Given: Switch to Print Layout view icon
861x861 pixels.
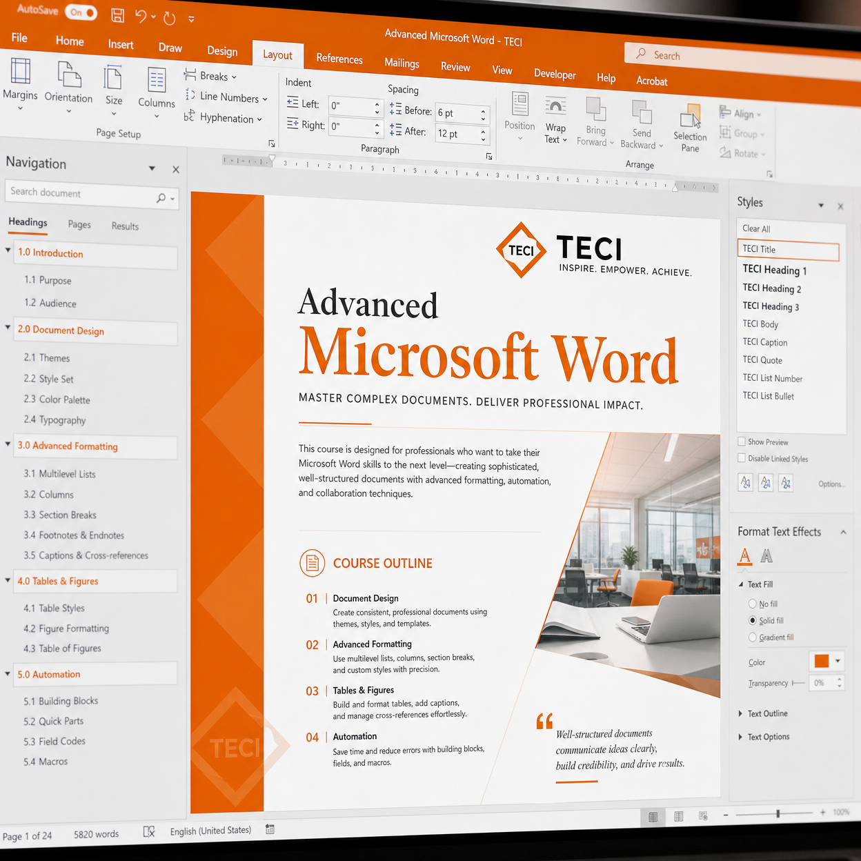Looking at the screenshot, I should point(678,816).
